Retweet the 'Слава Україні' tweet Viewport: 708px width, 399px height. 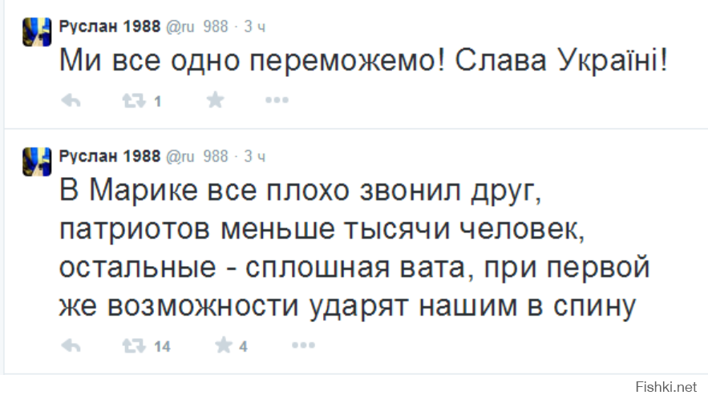[134, 101]
